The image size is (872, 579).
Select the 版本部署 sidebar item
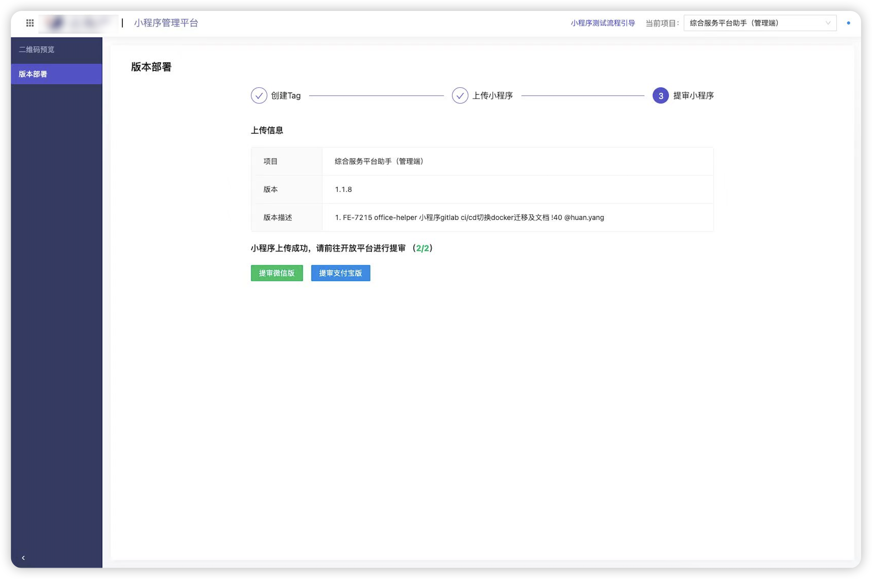coord(57,74)
